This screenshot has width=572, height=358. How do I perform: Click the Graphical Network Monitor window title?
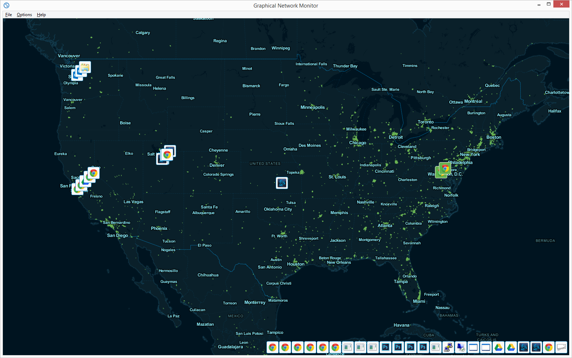[x=286, y=5]
